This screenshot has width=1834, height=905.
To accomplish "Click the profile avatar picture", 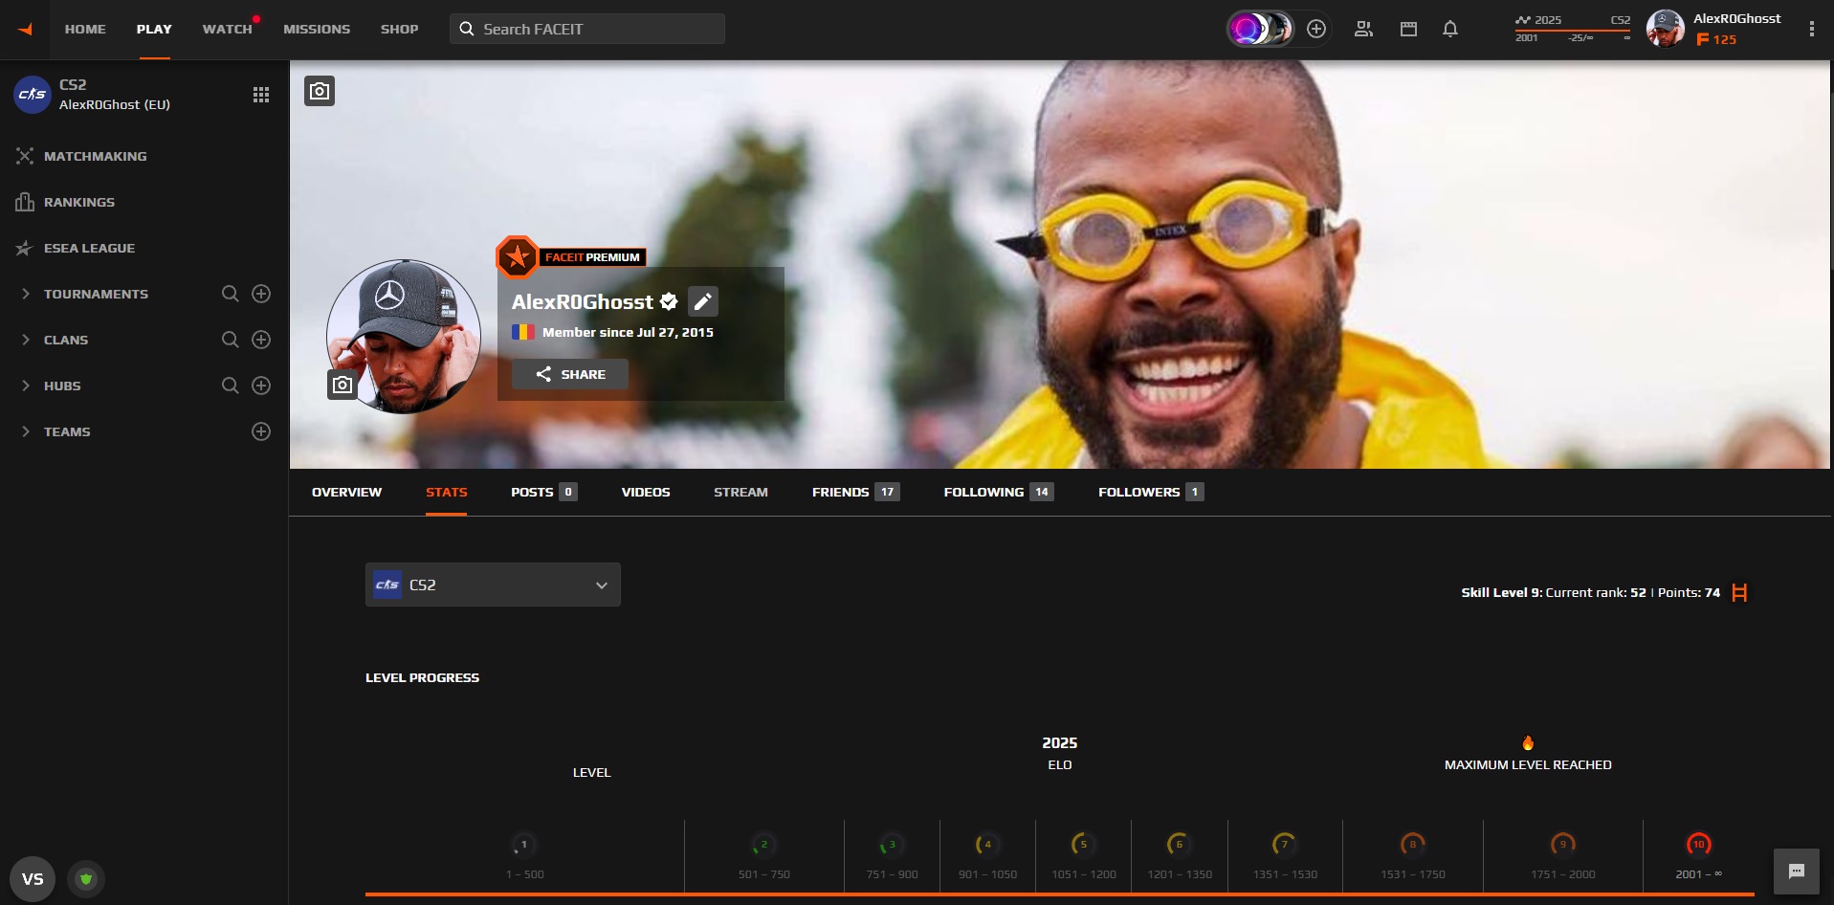I will (x=404, y=337).
